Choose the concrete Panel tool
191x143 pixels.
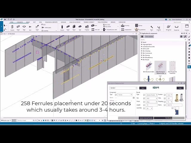[74, 28]
